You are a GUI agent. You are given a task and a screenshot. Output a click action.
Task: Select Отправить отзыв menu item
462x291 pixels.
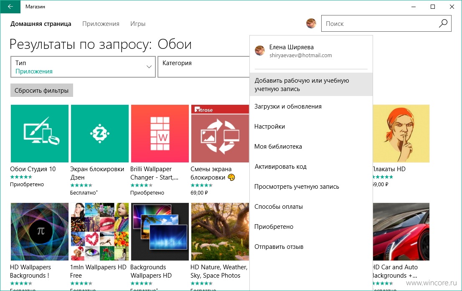311,246
